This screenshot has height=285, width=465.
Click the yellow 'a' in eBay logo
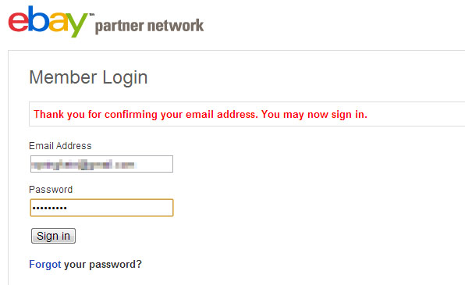[x=59, y=22]
